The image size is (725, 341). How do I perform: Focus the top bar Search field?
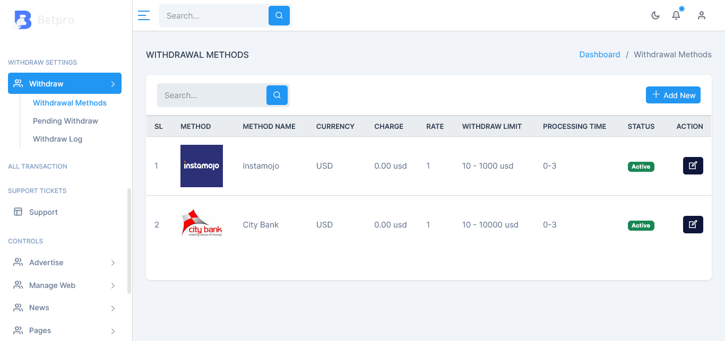214,15
